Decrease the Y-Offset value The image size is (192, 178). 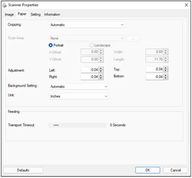tap(101, 61)
